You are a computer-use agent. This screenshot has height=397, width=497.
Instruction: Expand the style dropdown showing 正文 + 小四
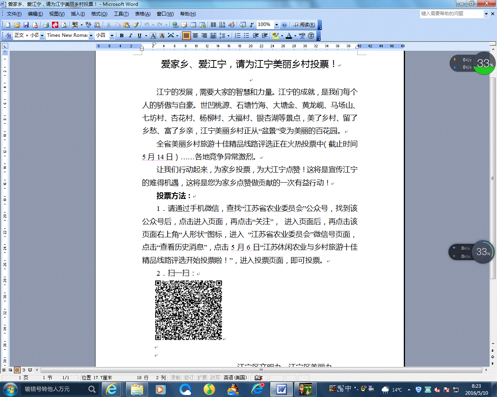[x=42, y=35]
